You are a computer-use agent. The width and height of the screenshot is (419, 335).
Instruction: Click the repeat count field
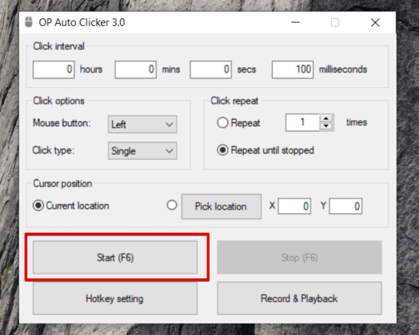click(x=302, y=123)
